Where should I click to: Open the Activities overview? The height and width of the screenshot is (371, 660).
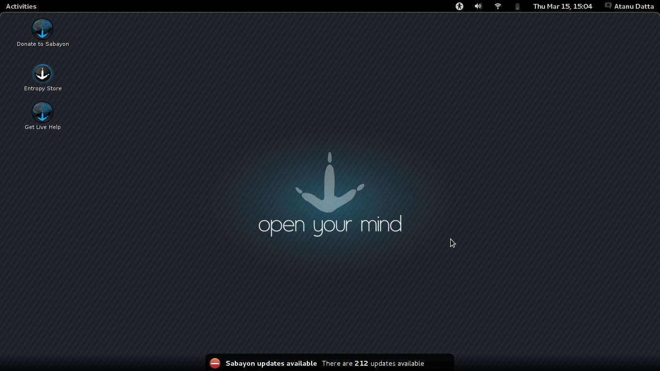coord(21,6)
